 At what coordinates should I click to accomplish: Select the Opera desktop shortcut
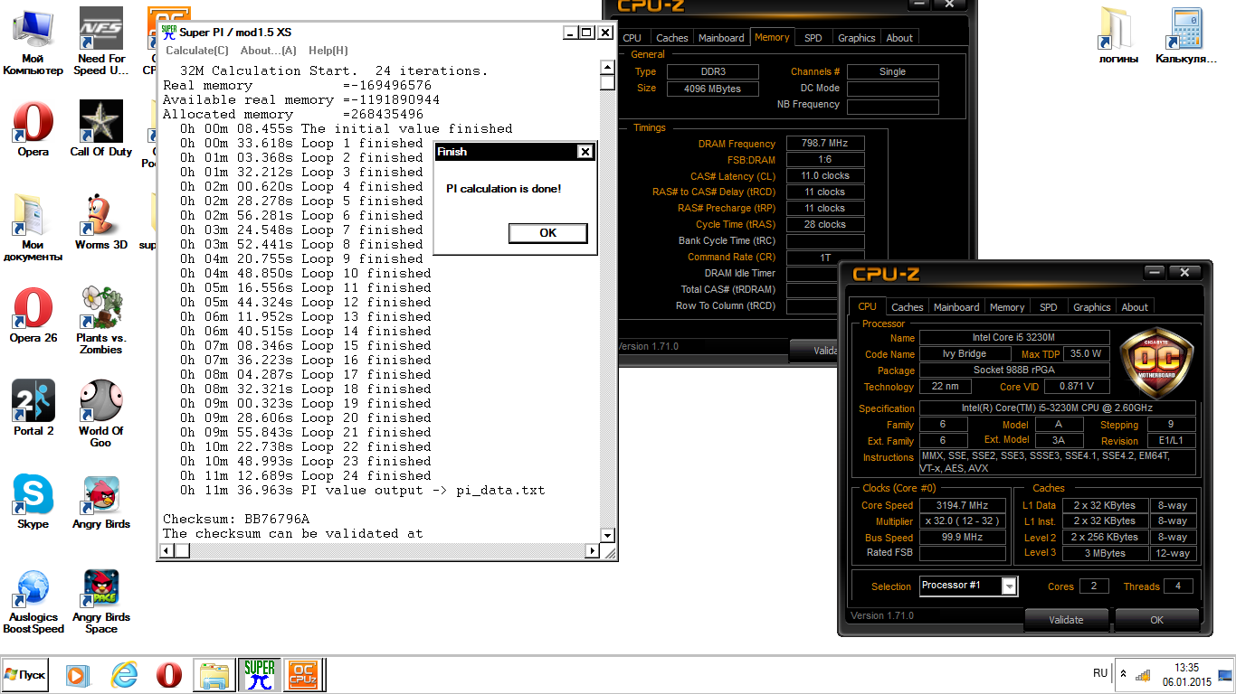pyautogui.click(x=33, y=129)
